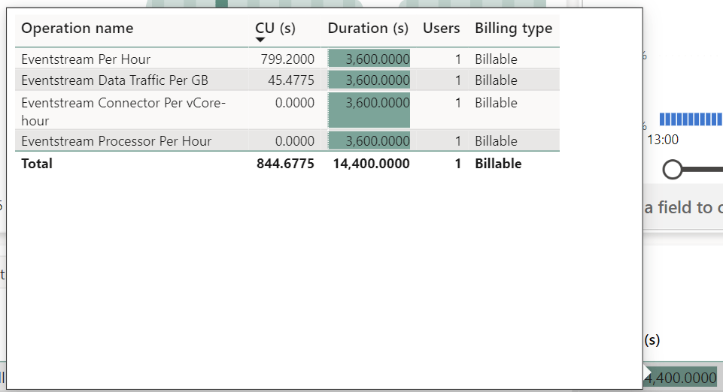Click the Billing type column header
Image resolution: width=723 pixels, height=392 pixels.
[x=513, y=29]
